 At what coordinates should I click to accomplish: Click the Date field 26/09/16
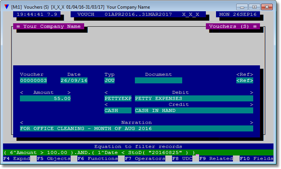point(74,80)
